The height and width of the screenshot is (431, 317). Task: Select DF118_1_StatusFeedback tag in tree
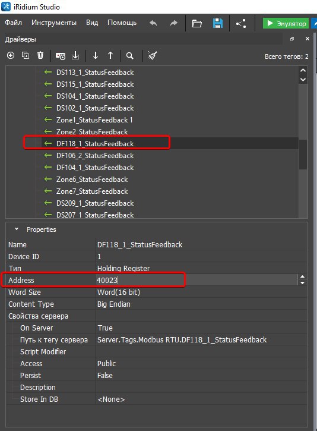pyautogui.click(x=95, y=144)
